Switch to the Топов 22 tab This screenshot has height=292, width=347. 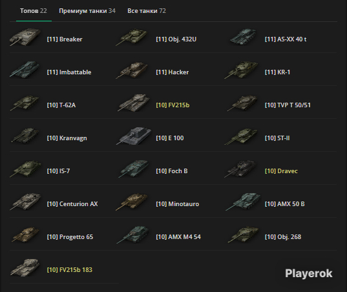[34, 11]
